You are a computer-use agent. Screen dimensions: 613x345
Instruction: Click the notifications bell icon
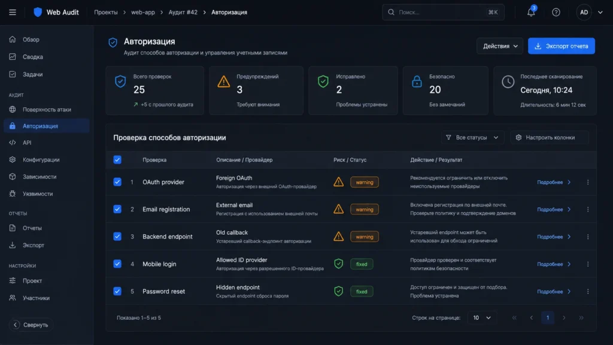pyautogui.click(x=531, y=12)
